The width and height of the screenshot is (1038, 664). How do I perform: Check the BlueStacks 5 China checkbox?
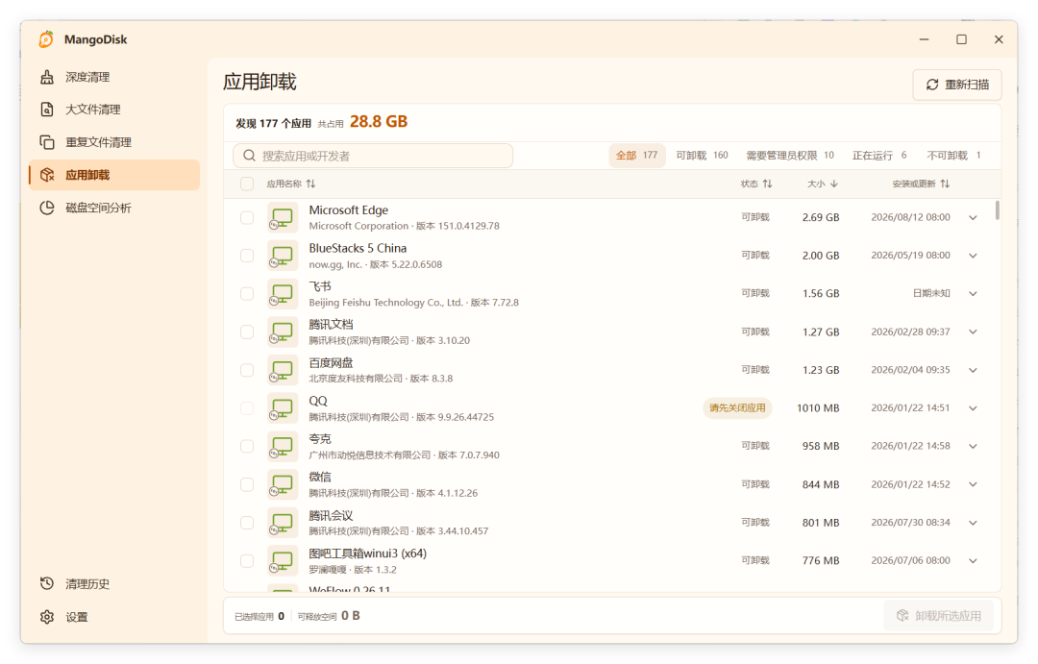pos(247,256)
